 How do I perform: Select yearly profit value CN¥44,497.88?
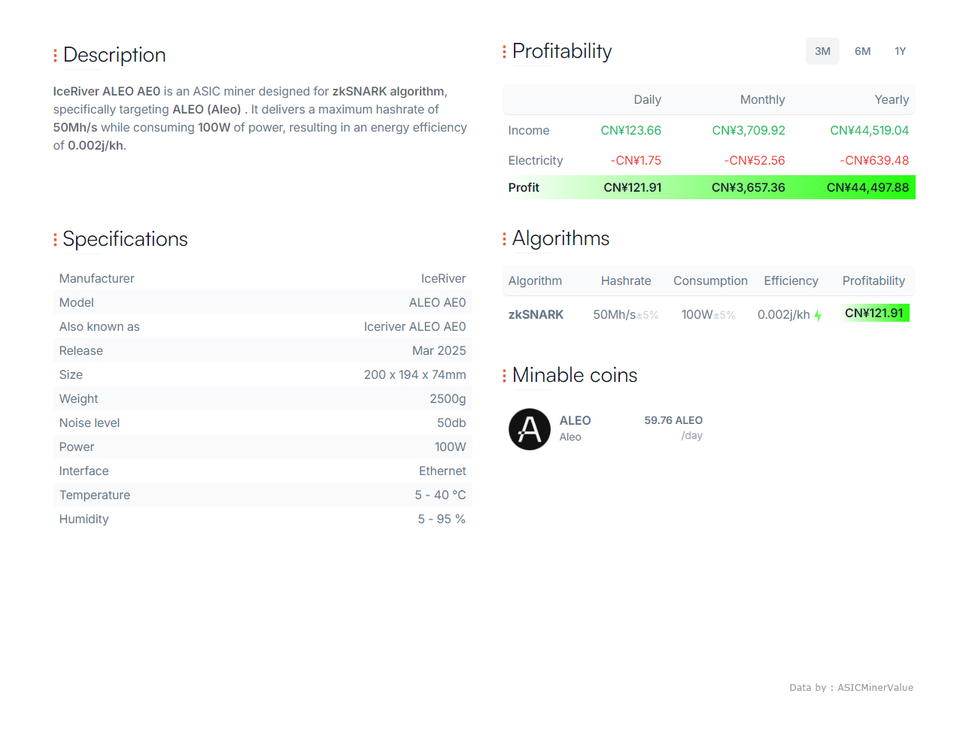coord(867,187)
